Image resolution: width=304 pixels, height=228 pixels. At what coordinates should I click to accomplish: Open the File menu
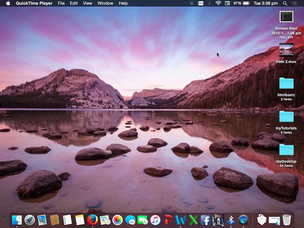(x=61, y=3)
